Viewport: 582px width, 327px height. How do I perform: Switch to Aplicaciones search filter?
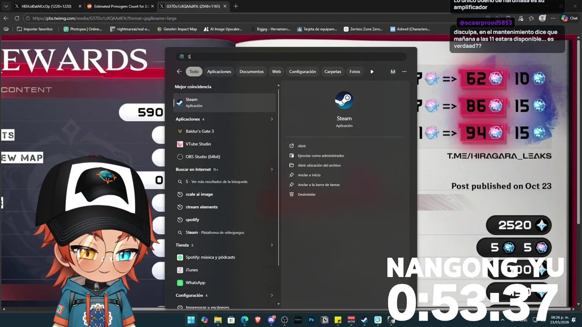[219, 71]
